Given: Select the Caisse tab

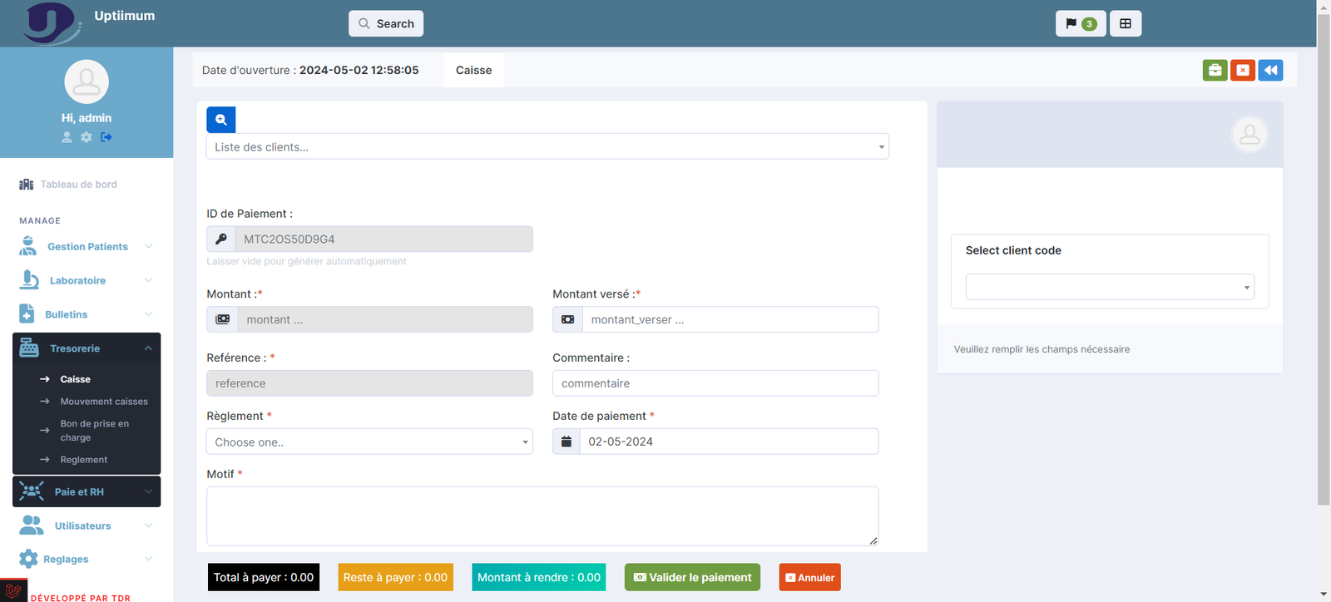Looking at the screenshot, I should (x=473, y=71).
